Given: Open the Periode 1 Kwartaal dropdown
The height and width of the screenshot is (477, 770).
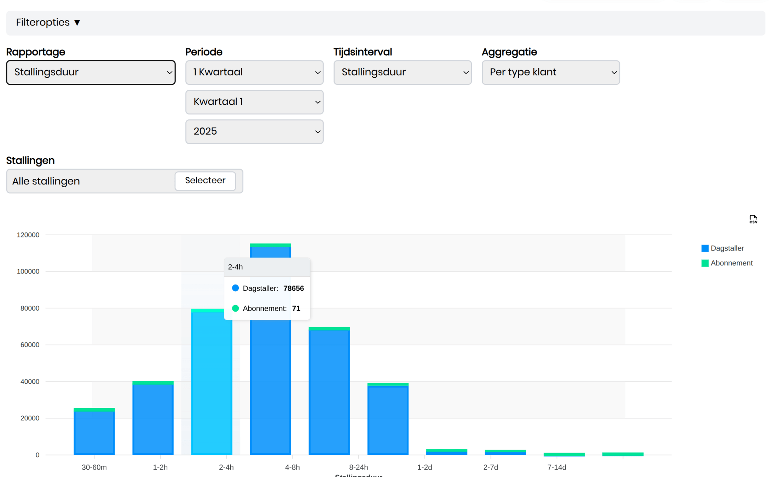Looking at the screenshot, I should [x=254, y=72].
